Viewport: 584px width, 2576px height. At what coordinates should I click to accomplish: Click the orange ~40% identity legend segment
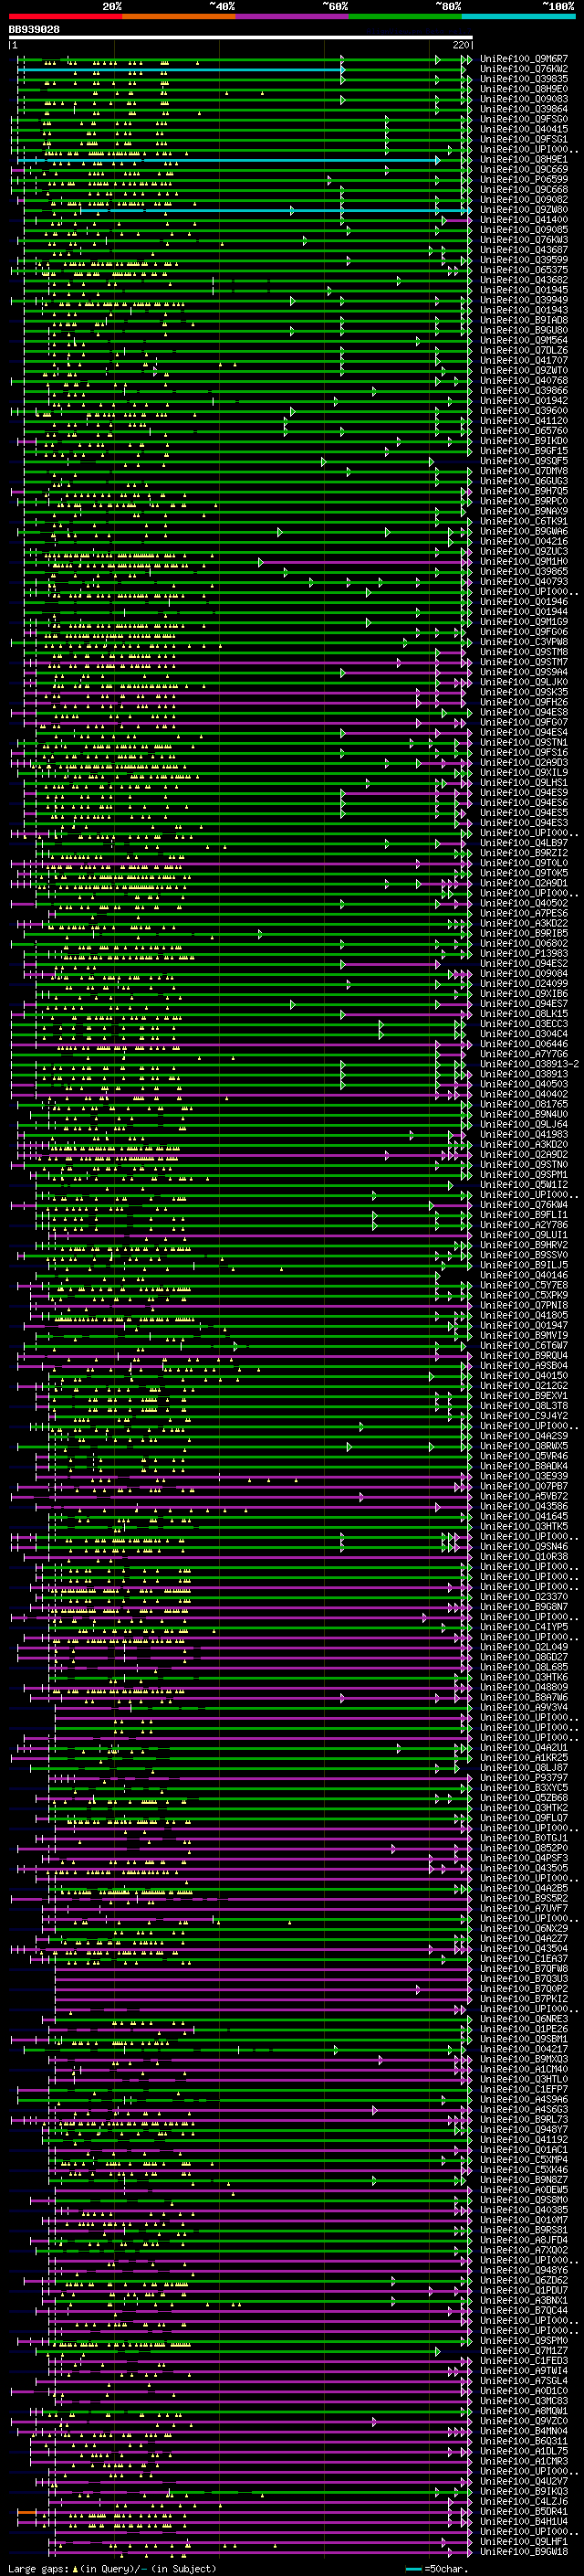(179, 16)
